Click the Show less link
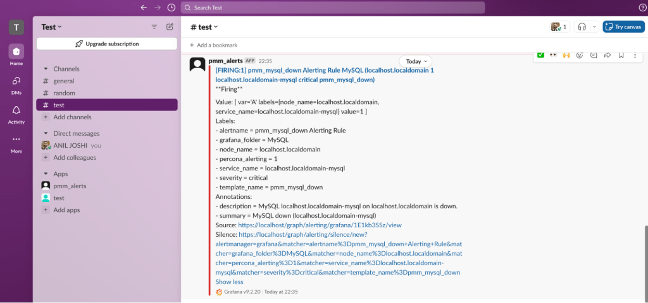 [x=229, y=282]
